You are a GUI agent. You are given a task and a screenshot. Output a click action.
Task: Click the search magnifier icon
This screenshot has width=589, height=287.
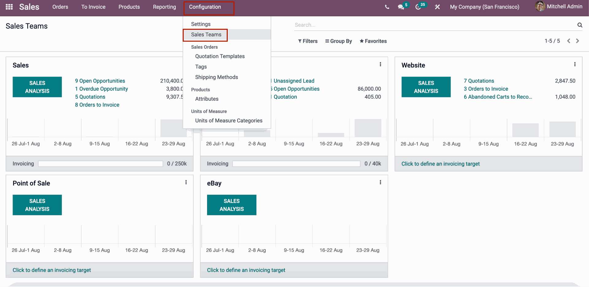point(579,25)
